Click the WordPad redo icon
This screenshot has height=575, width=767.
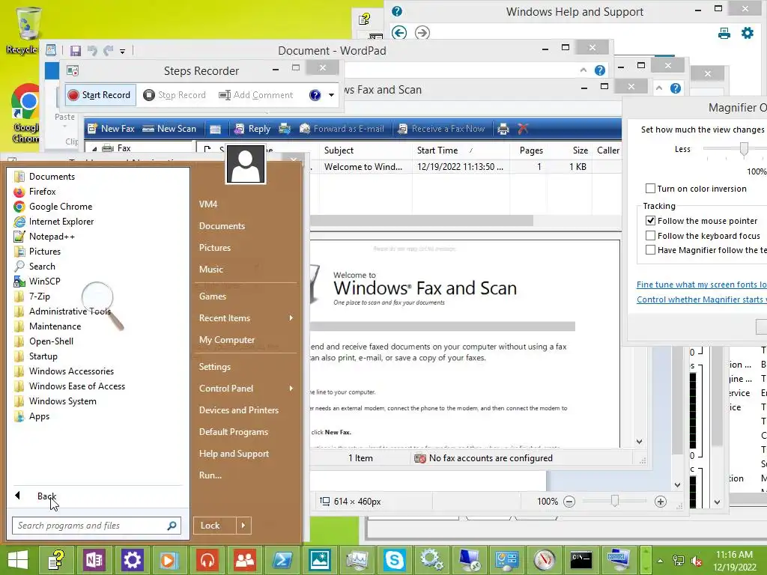[x=108, y=50]
